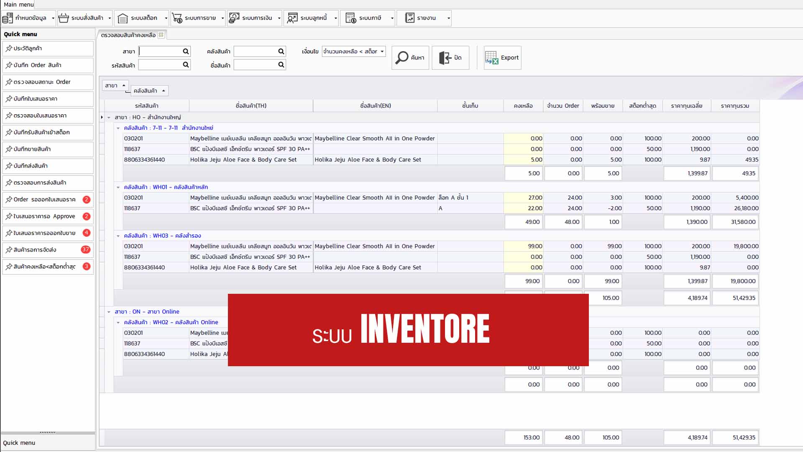Close the ตรวจสอบสินค้าคงเหลือ tab
Image resolution: width=803 pixels, height=452 pixels.
tap(161, 35)
